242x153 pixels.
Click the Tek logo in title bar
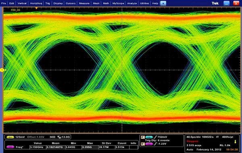point(215,3)
